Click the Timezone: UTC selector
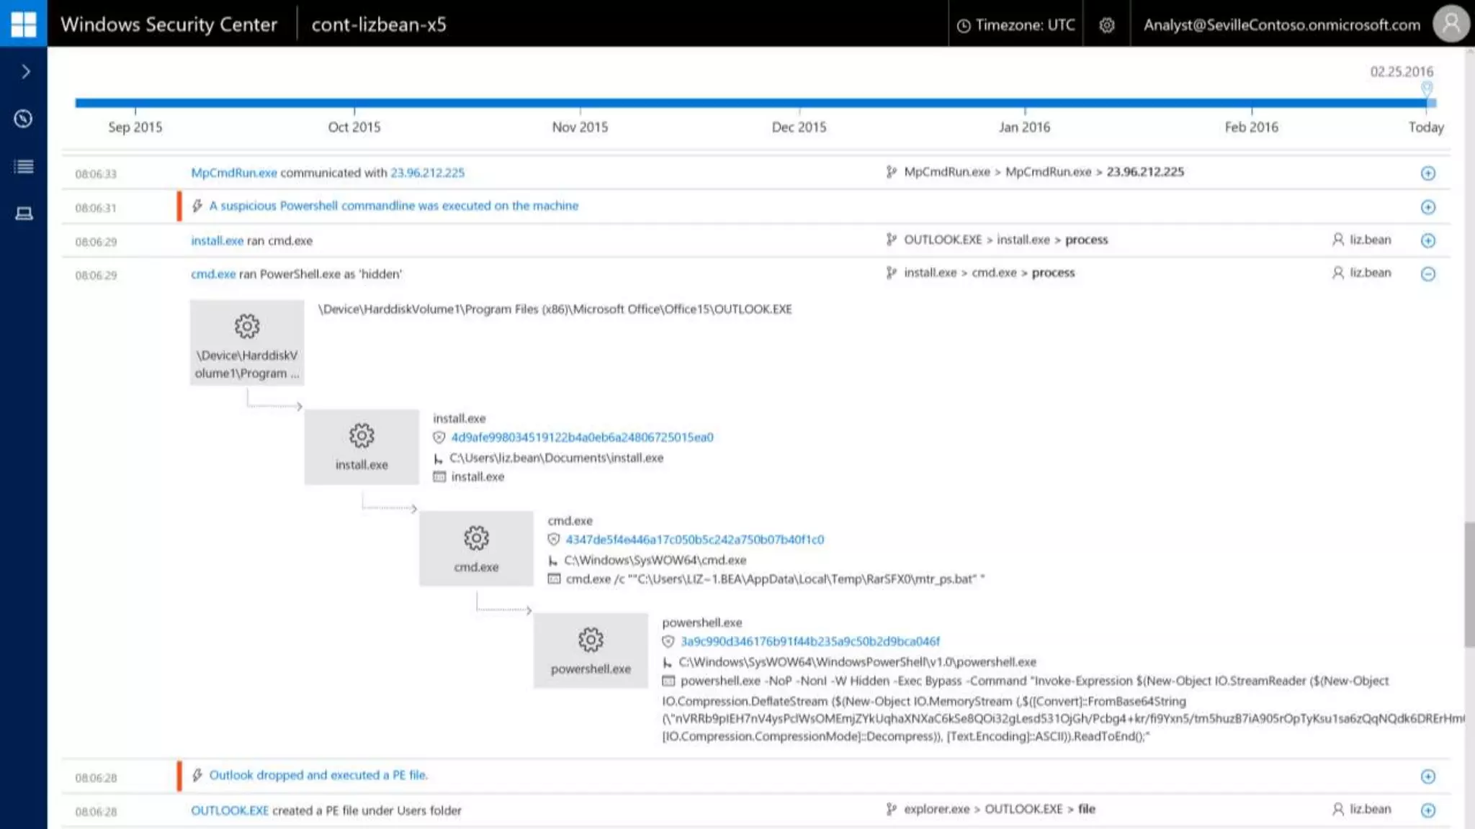The image size is (1475, 829). click(x=1016, y=25)
